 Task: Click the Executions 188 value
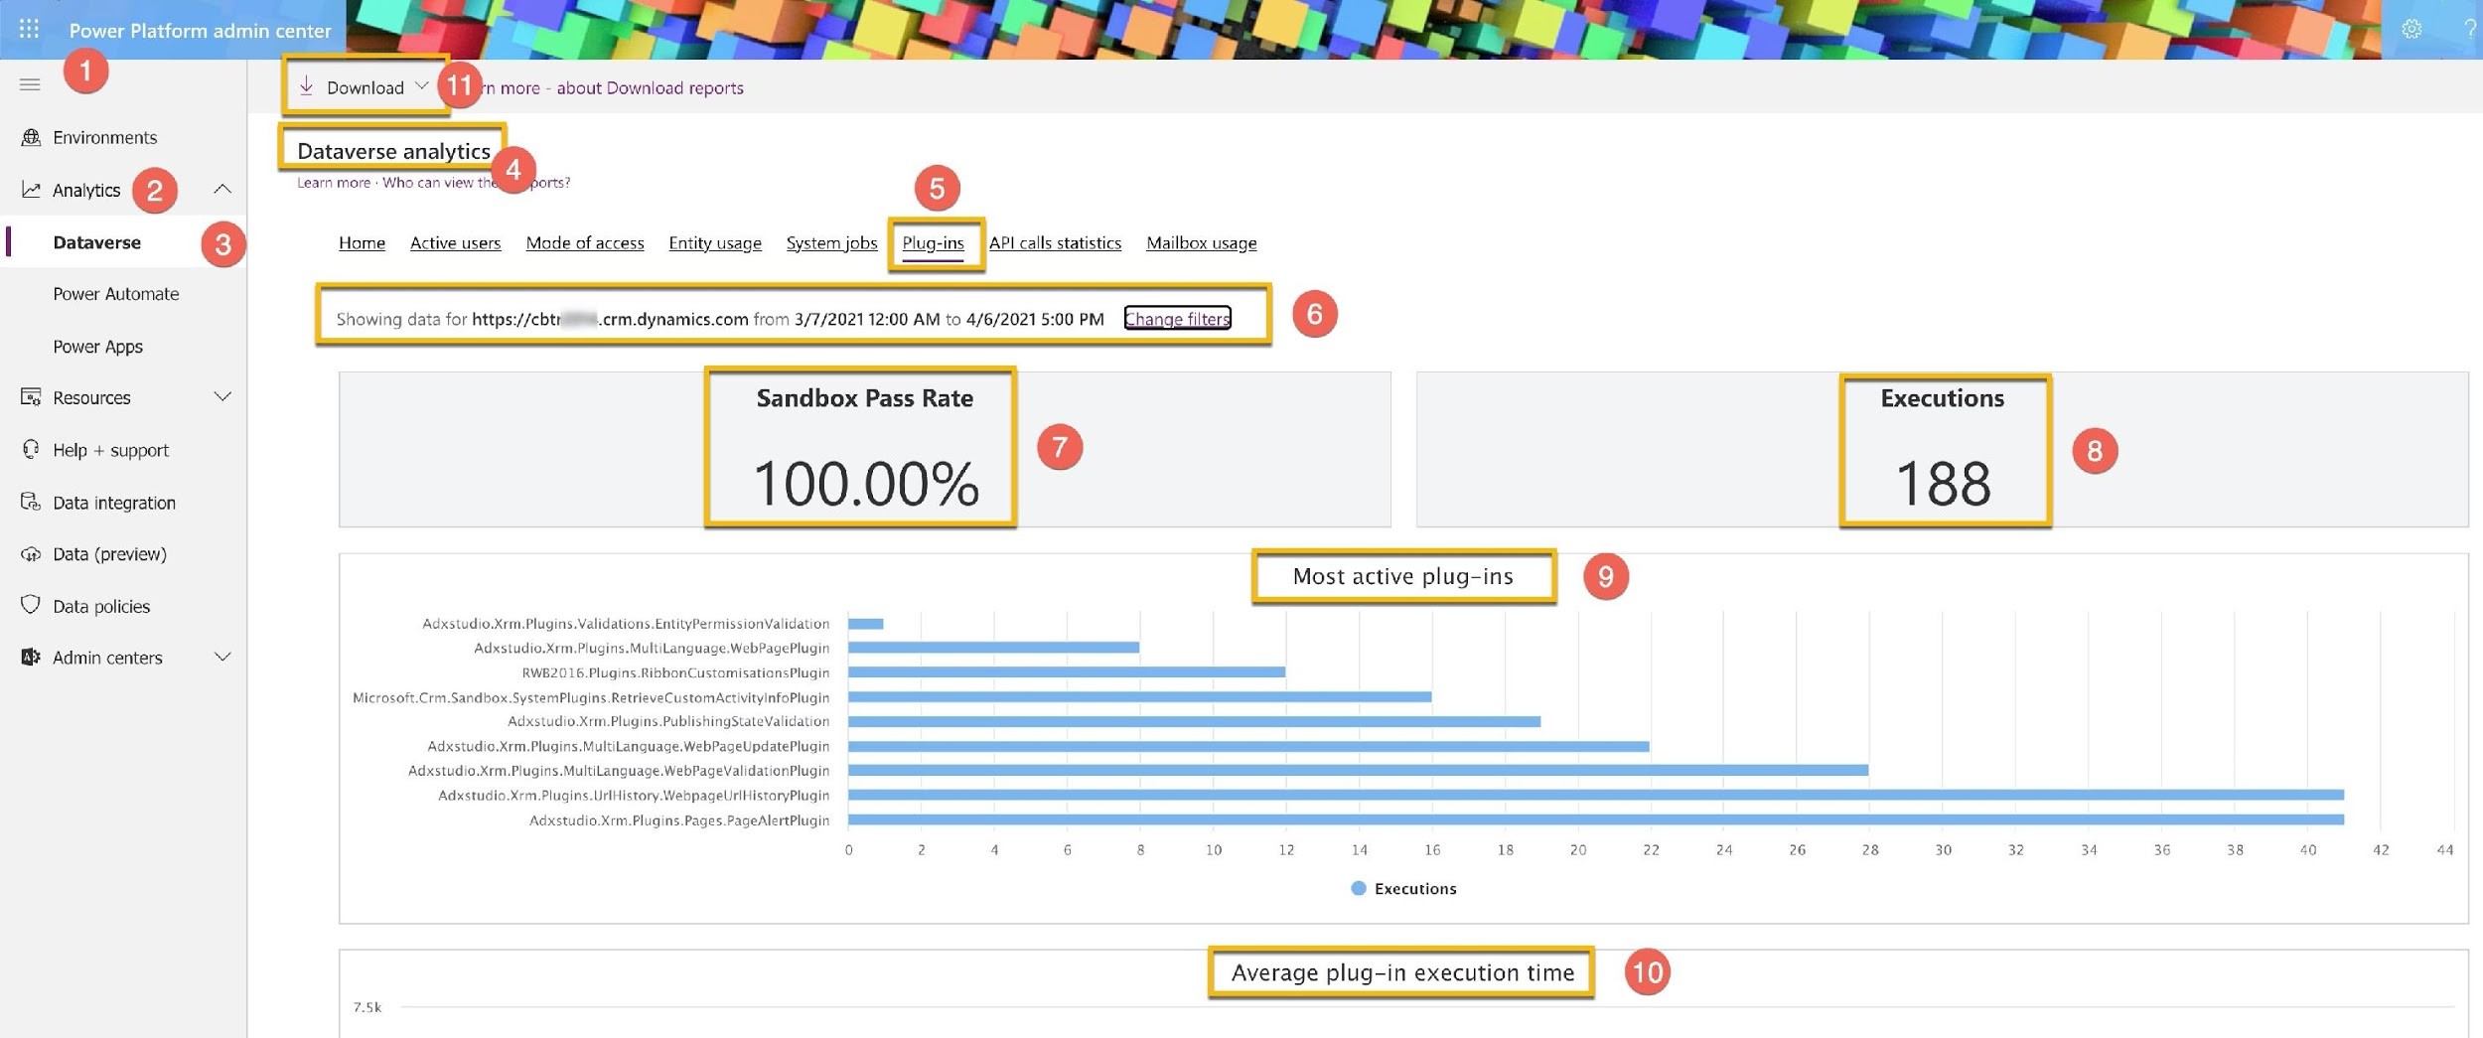[x=1943, y=484]
